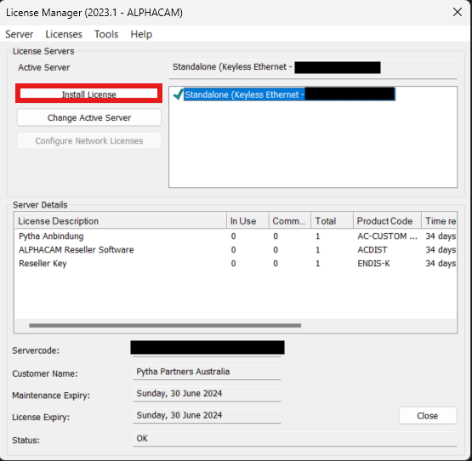472x461 pixels.
Task: Click the License Expiry date field
Action: tap(207, 415)
